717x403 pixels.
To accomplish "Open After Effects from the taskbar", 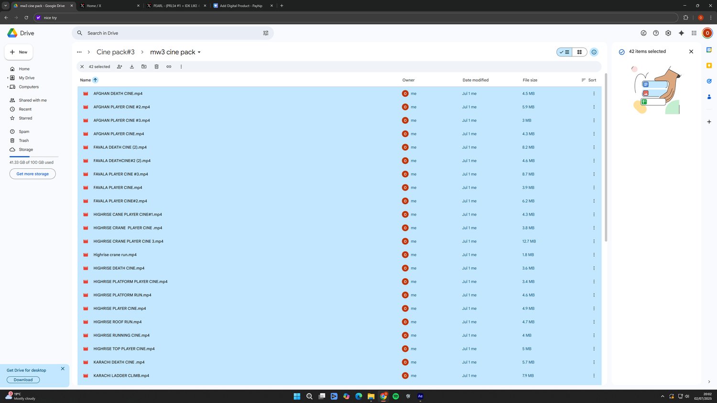I will 420,396.
